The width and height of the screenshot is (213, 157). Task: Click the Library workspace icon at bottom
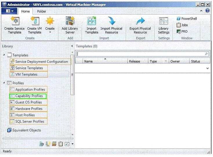(54, 144)
